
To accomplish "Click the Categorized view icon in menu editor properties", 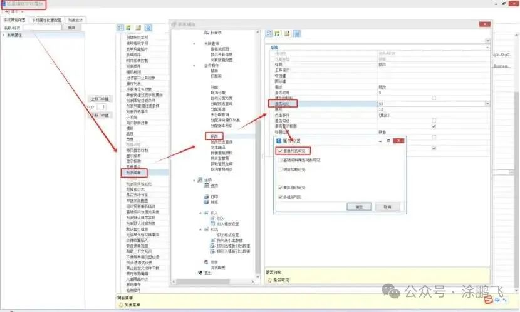I will 269,33.
